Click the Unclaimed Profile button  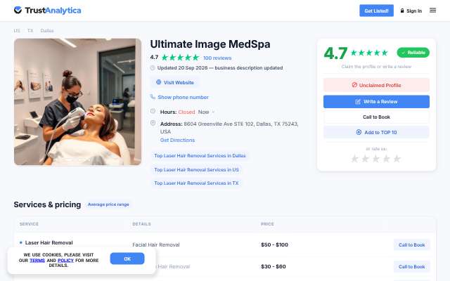tap(376, 85)
